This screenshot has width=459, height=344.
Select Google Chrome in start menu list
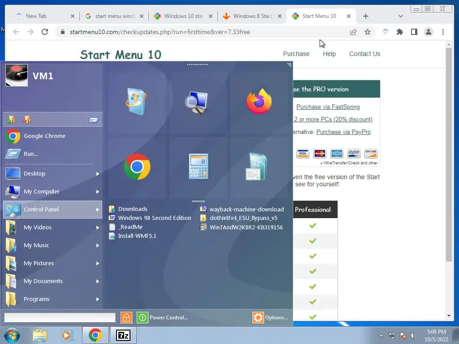point(53,136)
